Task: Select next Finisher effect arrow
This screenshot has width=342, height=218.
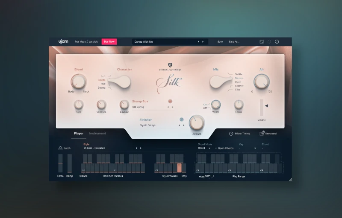Action: 184,125
